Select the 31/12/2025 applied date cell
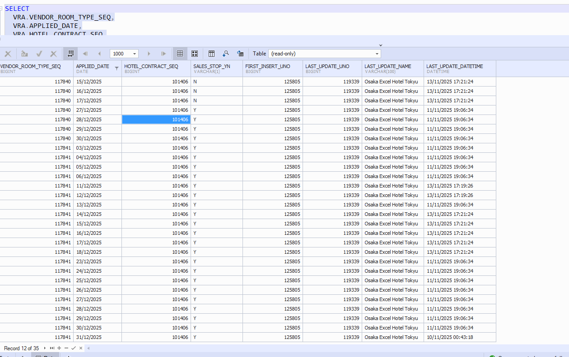 pos(89,337)
